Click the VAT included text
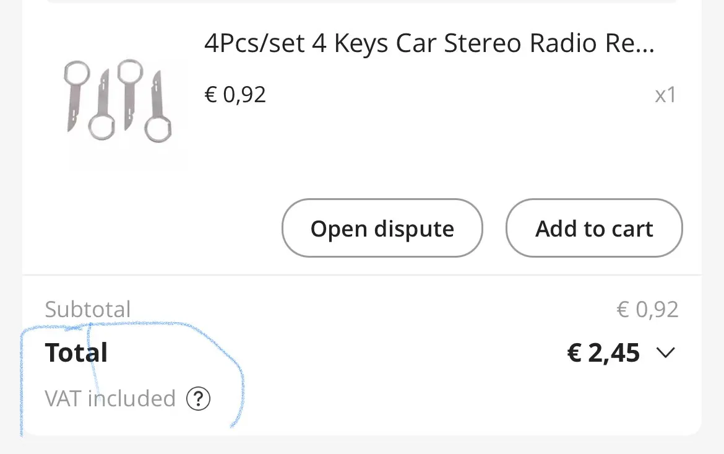This screenshot has width=724, height=454. coord(110,398)
